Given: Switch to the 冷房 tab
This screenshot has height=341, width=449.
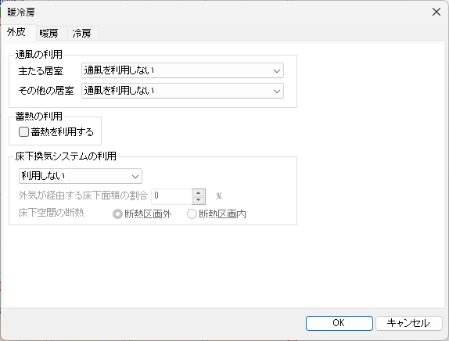Looking at the screenshot, I should click(x=82, y=33).
